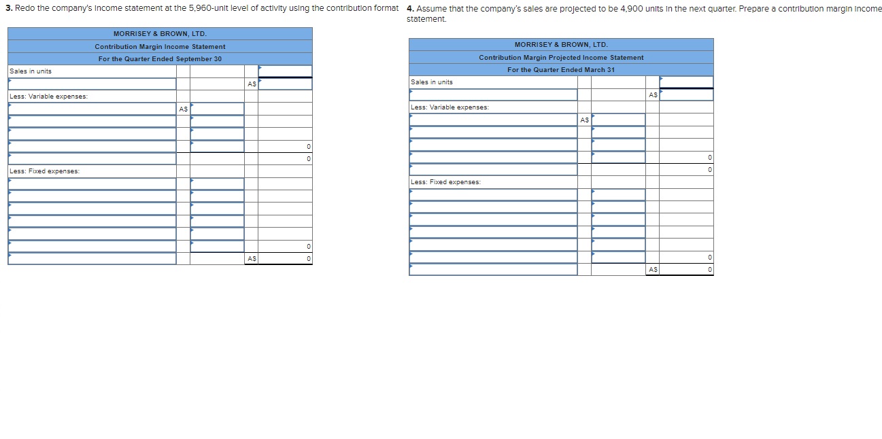Click first variable expense A$ amount field, September statement
The width and height of the screenshot is (882, 439).
[217, 109]
